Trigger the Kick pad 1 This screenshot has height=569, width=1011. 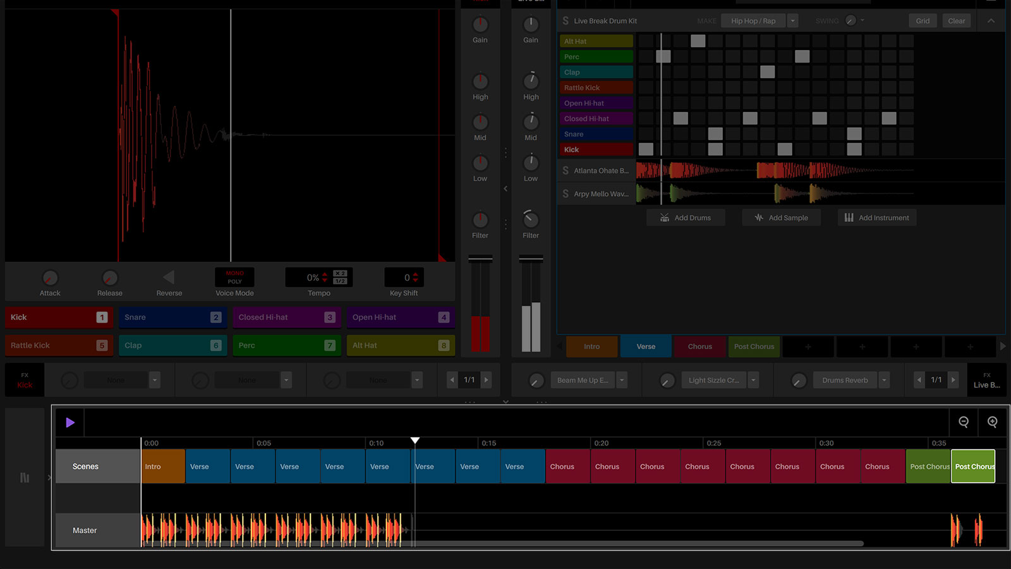[59, 317]
